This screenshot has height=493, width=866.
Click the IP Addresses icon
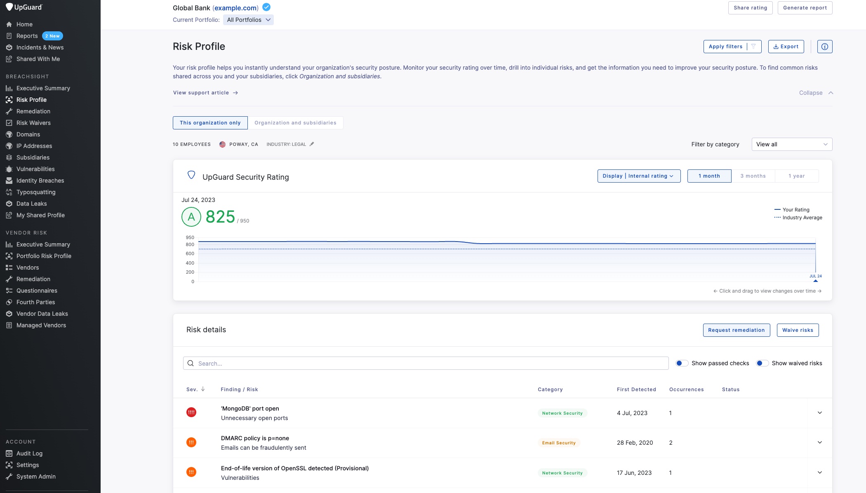[9, 146]
